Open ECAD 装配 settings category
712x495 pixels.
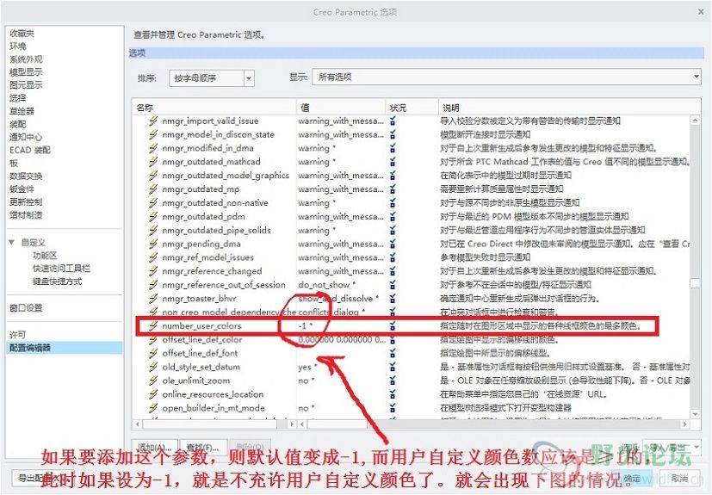coord(30,150)
